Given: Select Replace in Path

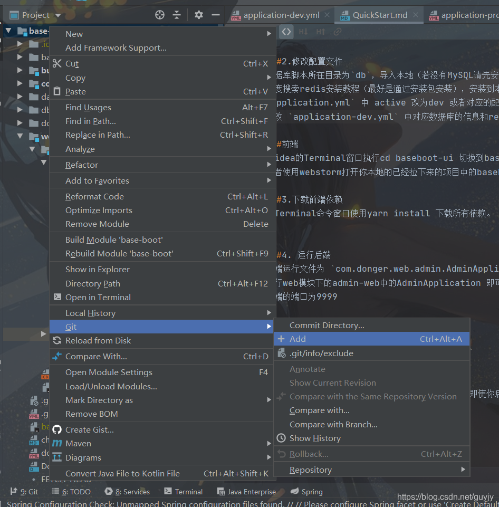Looking at the screenshot, I should pos(162,135).
